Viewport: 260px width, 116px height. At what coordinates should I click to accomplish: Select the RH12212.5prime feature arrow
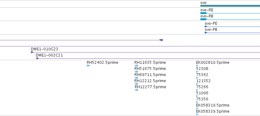point(136,84)
